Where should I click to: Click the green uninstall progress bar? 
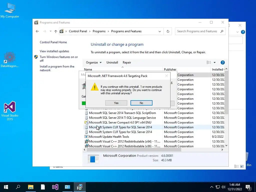tap(83, 103)
